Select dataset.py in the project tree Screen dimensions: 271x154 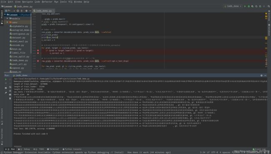(x=17, y=37)
